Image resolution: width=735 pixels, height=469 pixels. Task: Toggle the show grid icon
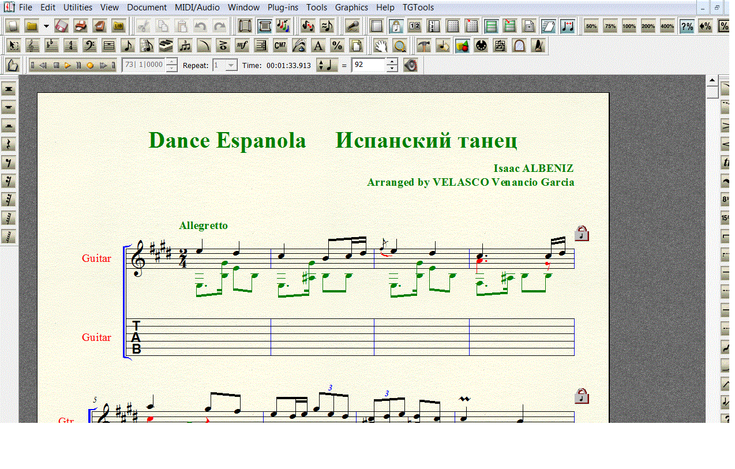click(x=453, y=26)
